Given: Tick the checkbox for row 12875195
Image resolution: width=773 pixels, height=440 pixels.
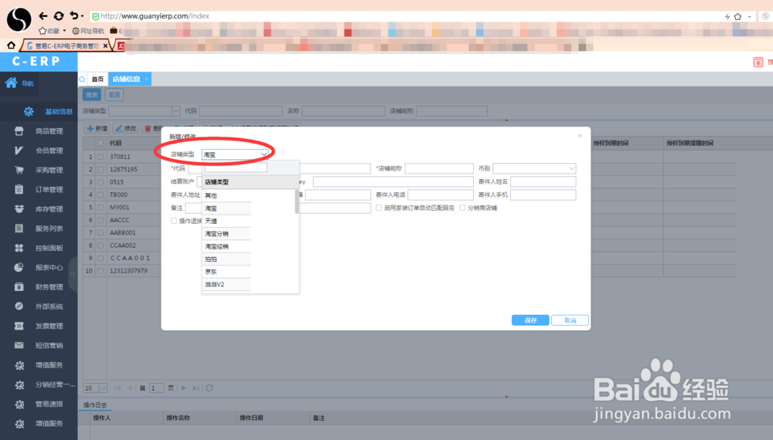Looking at the screenshot, I should pos(100,169).
